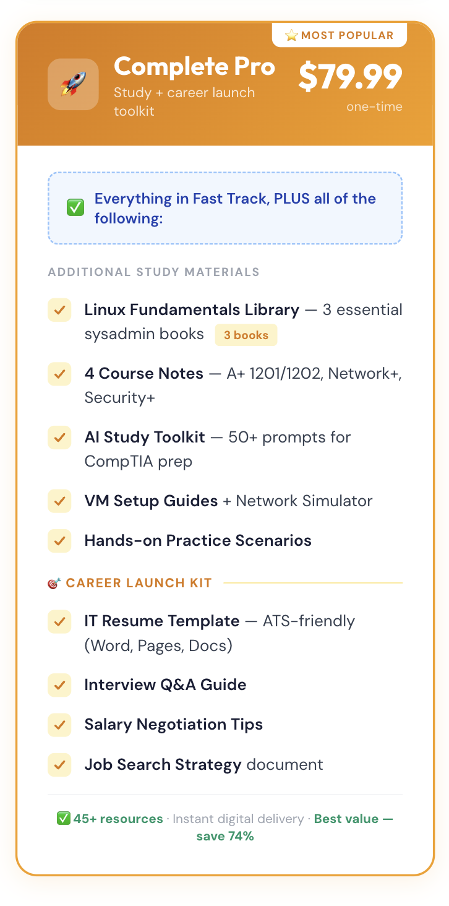Click the $79.99 price
The image size is (449, 906).
pyautogui.click(x=350, y=77)
